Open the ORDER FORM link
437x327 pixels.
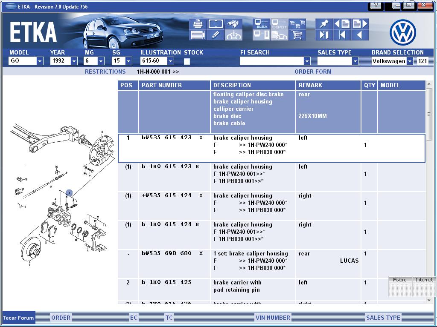pos(313,72)
